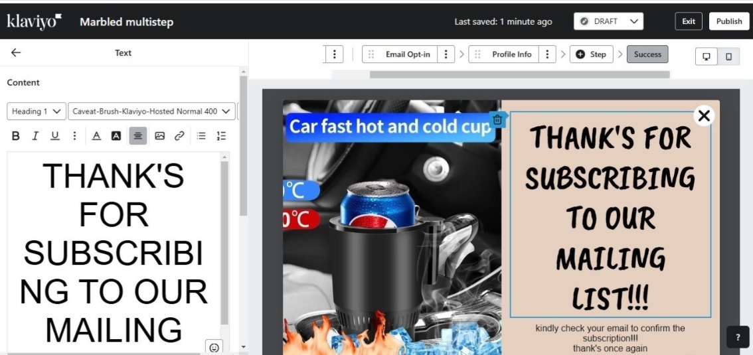753x355 pixels.
Task: Select the Email Opt-in step
Action: pyautogui.click(x=407, y=54)
